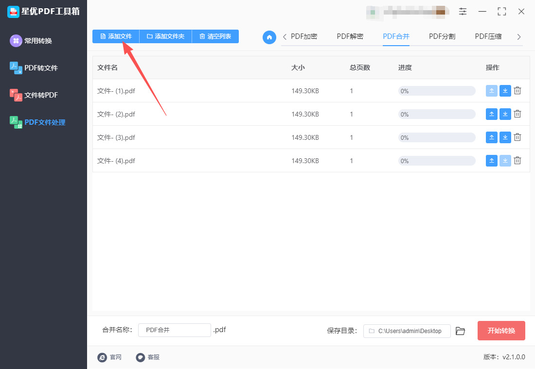Delete 文件- (2).pdf with trash icon
Image resolution: width=535 pixels, height=369 pixels.
[x=517, y=114]
